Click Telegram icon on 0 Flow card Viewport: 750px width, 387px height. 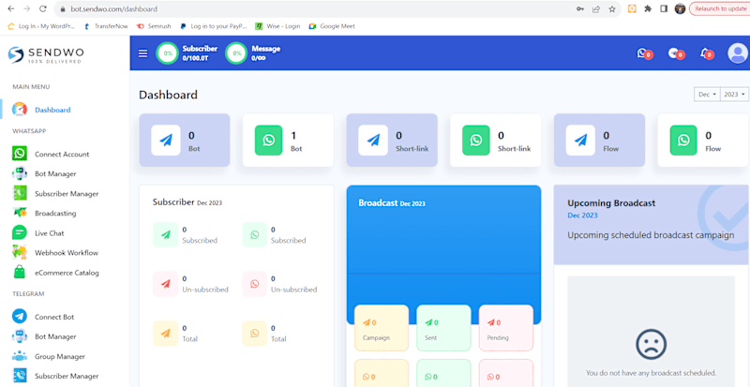point(580,141)
